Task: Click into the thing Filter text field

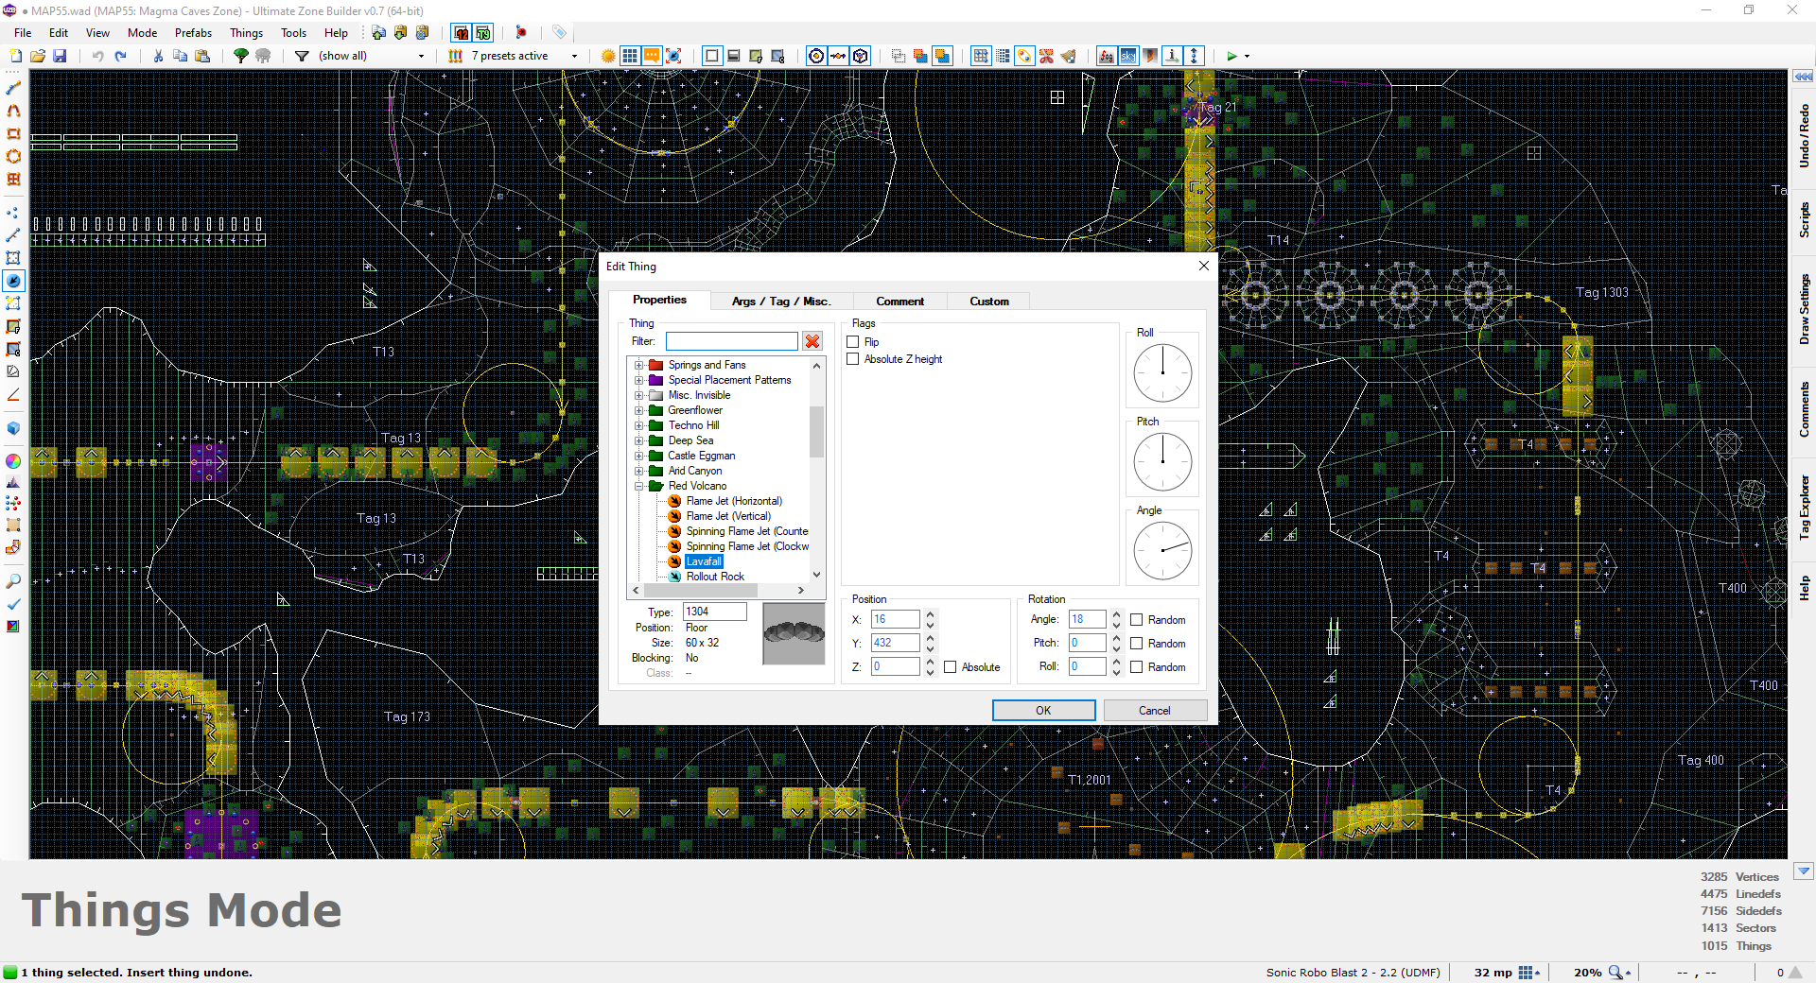Action: pyautogui.click(x=731, y=341)
